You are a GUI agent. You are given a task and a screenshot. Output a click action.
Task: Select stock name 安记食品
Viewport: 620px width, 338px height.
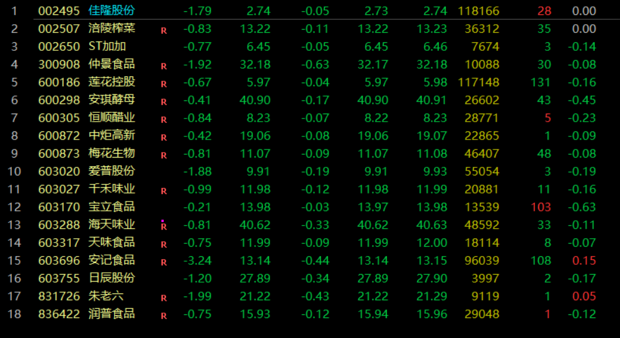click(112, 260)
